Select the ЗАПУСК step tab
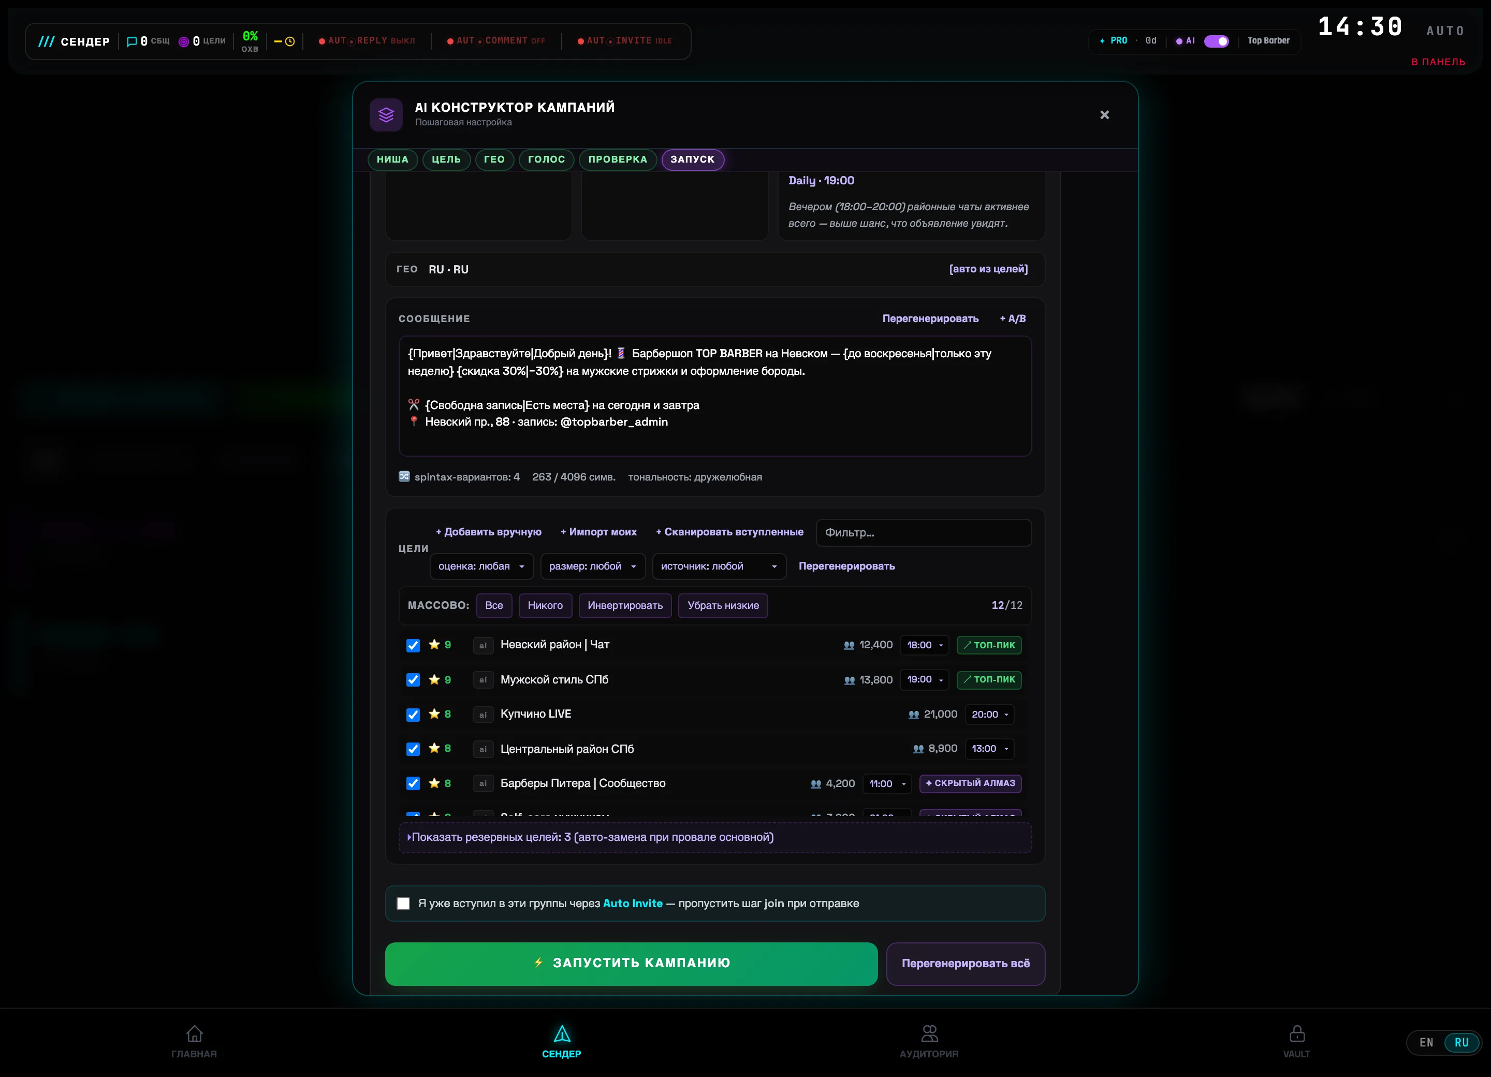1491x1077 pixels. (x=692, y=159)
